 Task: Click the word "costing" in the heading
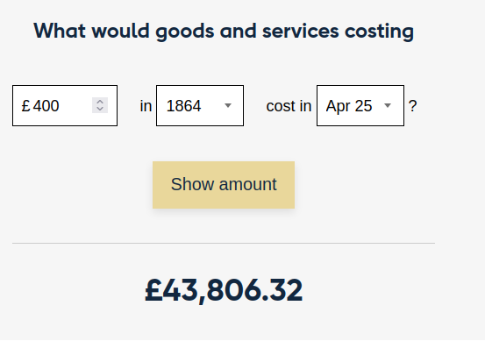click(x=379, y=32)
